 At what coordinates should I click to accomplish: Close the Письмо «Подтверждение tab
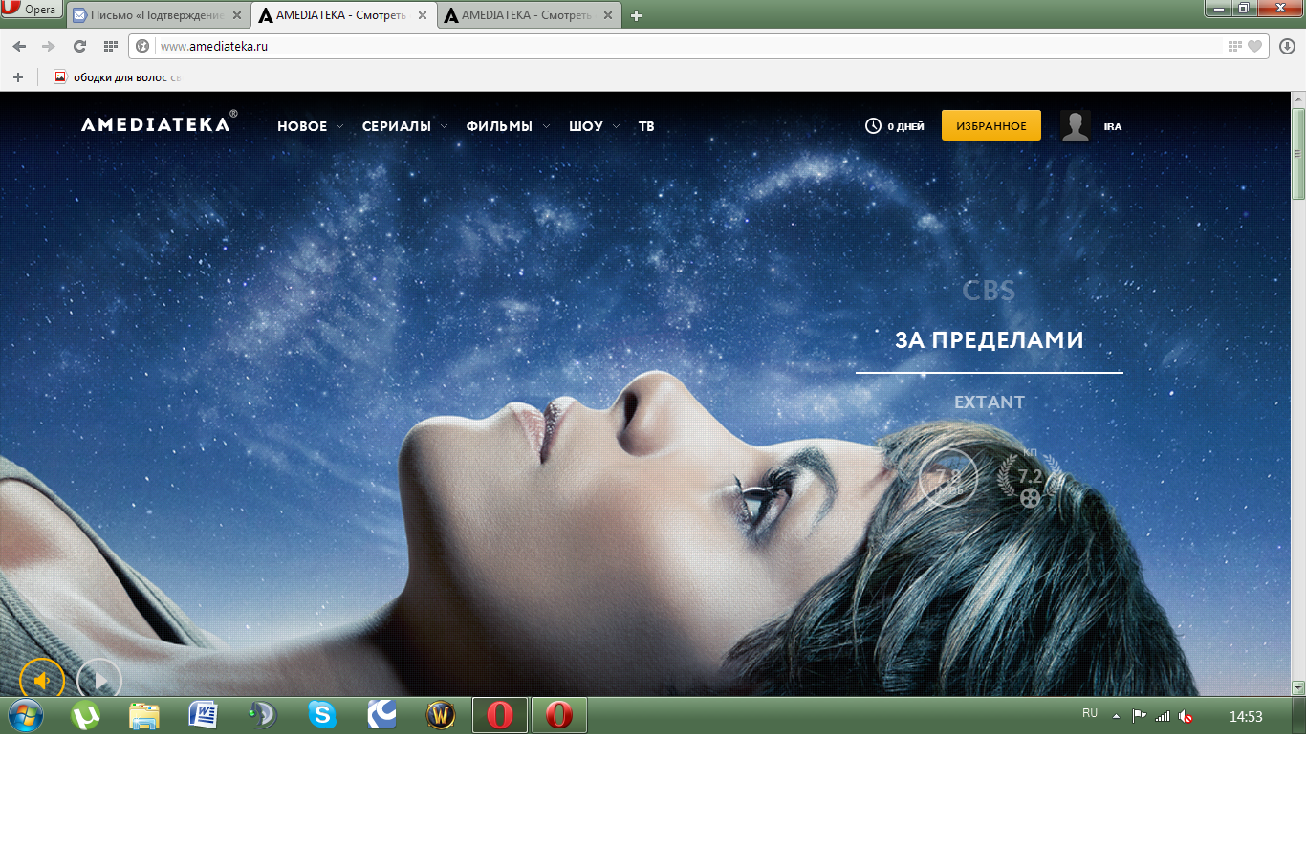click(237, 15)
